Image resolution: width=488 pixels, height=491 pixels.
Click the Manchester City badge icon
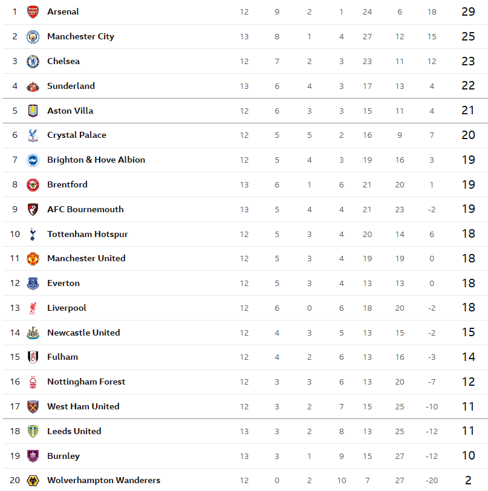33,36
